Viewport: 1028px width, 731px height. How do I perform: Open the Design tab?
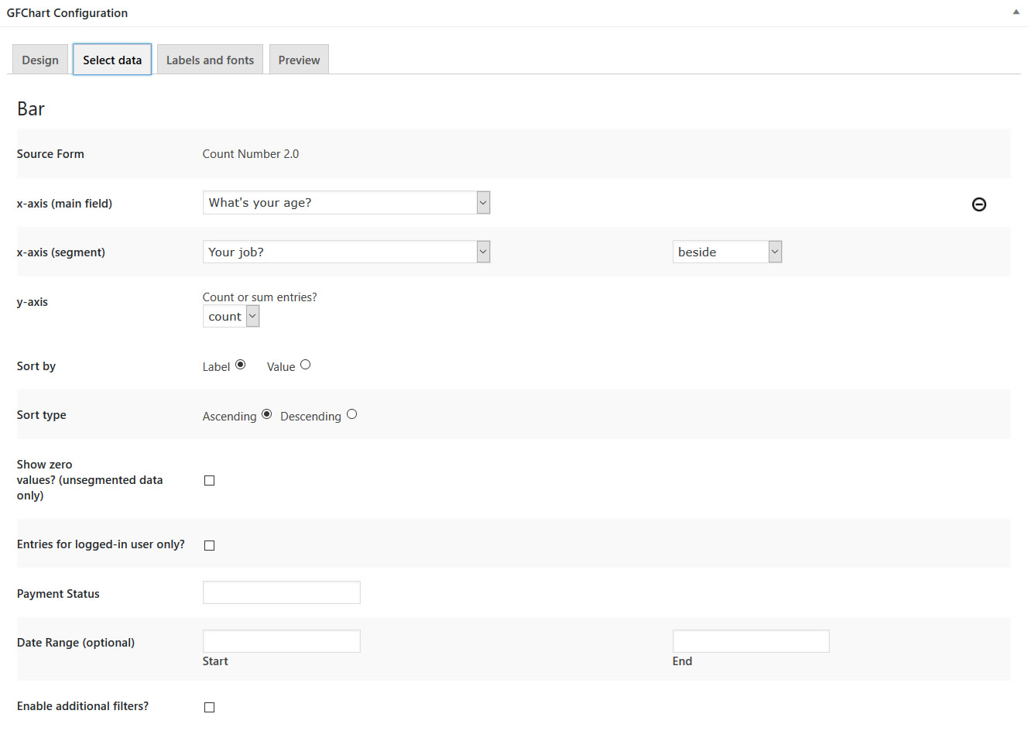40,60
